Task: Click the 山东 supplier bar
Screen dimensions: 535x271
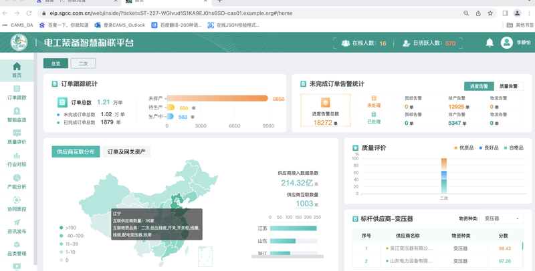Action: [283, 241]
